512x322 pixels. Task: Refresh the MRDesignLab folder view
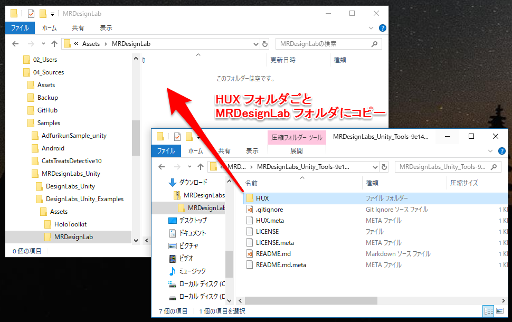[265, 44]
